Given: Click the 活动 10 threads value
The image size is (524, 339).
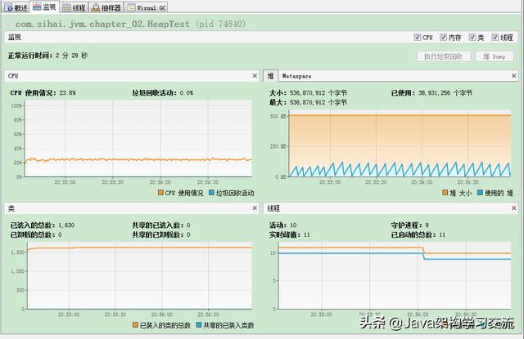Looking at the screenshot, I should 293,225.
